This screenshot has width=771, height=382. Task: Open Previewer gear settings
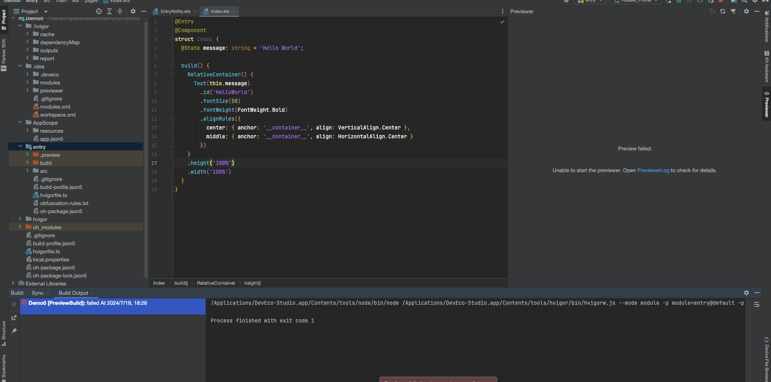click(x=746, y=11)
